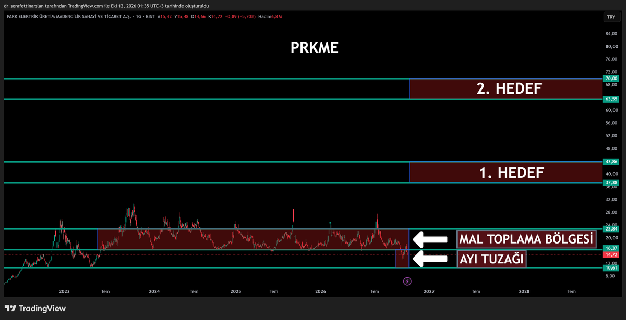
Task: Click the Y15,48 high value in legend
Action: (x=182, y=17)
